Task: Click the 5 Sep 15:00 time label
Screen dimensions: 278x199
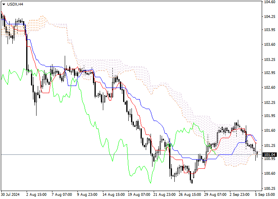Action: (265, 194)
